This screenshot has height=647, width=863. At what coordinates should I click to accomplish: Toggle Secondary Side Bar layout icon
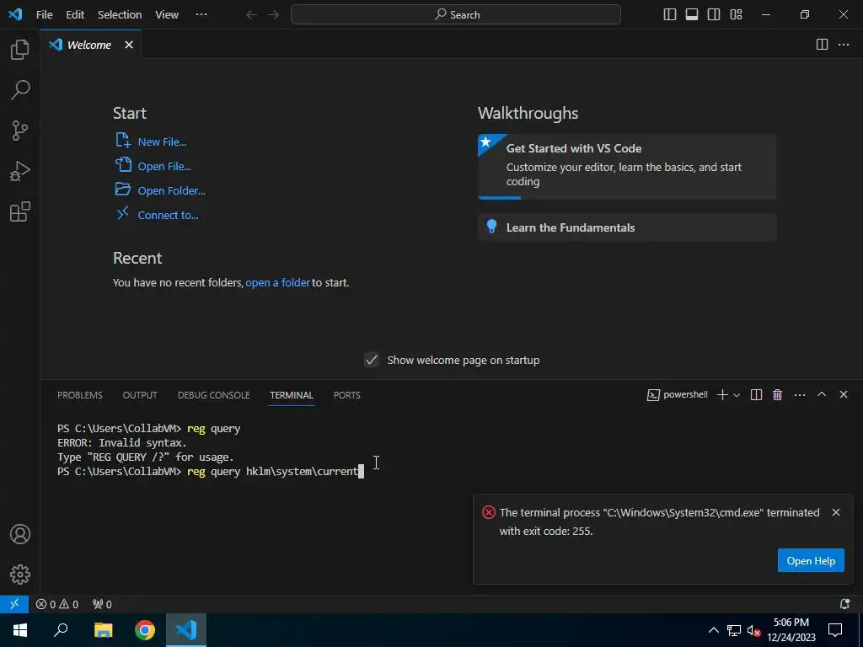[x=714, y=15]
